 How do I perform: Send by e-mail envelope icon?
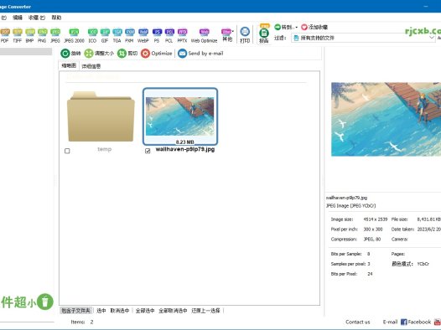pos(200,54)
